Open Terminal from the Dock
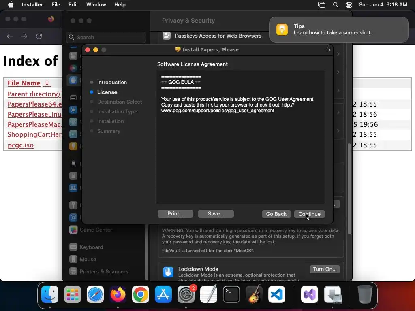The image size is (415, 311). pyautogui.click(x=231, y=294)
